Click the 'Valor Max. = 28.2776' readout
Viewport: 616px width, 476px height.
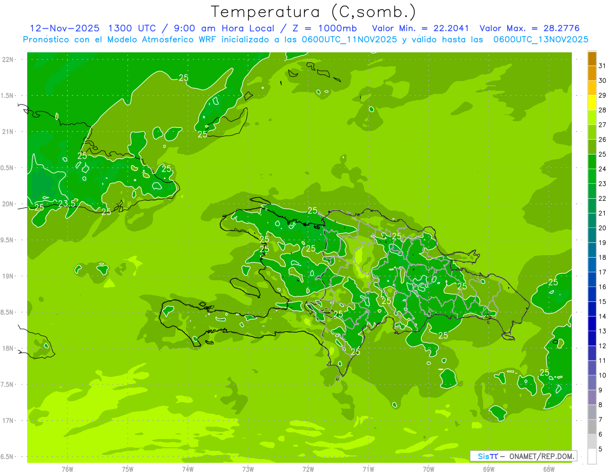pos(529,28)
